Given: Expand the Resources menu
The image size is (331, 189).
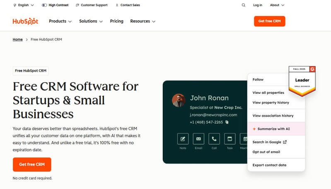Looking at the screenshot, I should coord(143,21).
